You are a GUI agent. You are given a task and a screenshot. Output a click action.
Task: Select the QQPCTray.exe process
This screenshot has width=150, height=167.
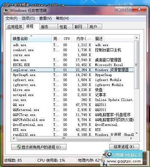click(x=73, y=115)
